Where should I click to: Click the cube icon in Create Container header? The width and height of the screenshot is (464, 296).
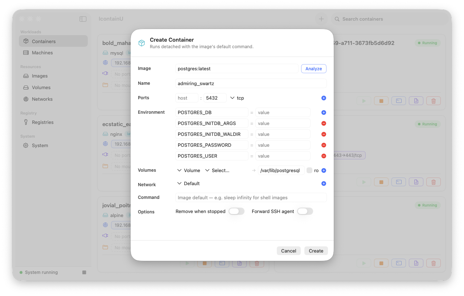coord(141,43)
